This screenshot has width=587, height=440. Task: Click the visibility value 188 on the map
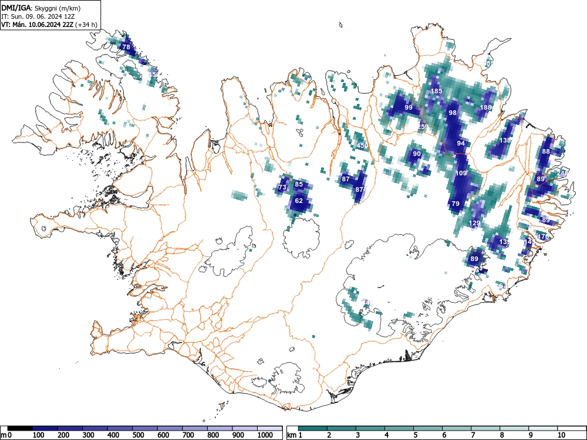click(485, 107)
